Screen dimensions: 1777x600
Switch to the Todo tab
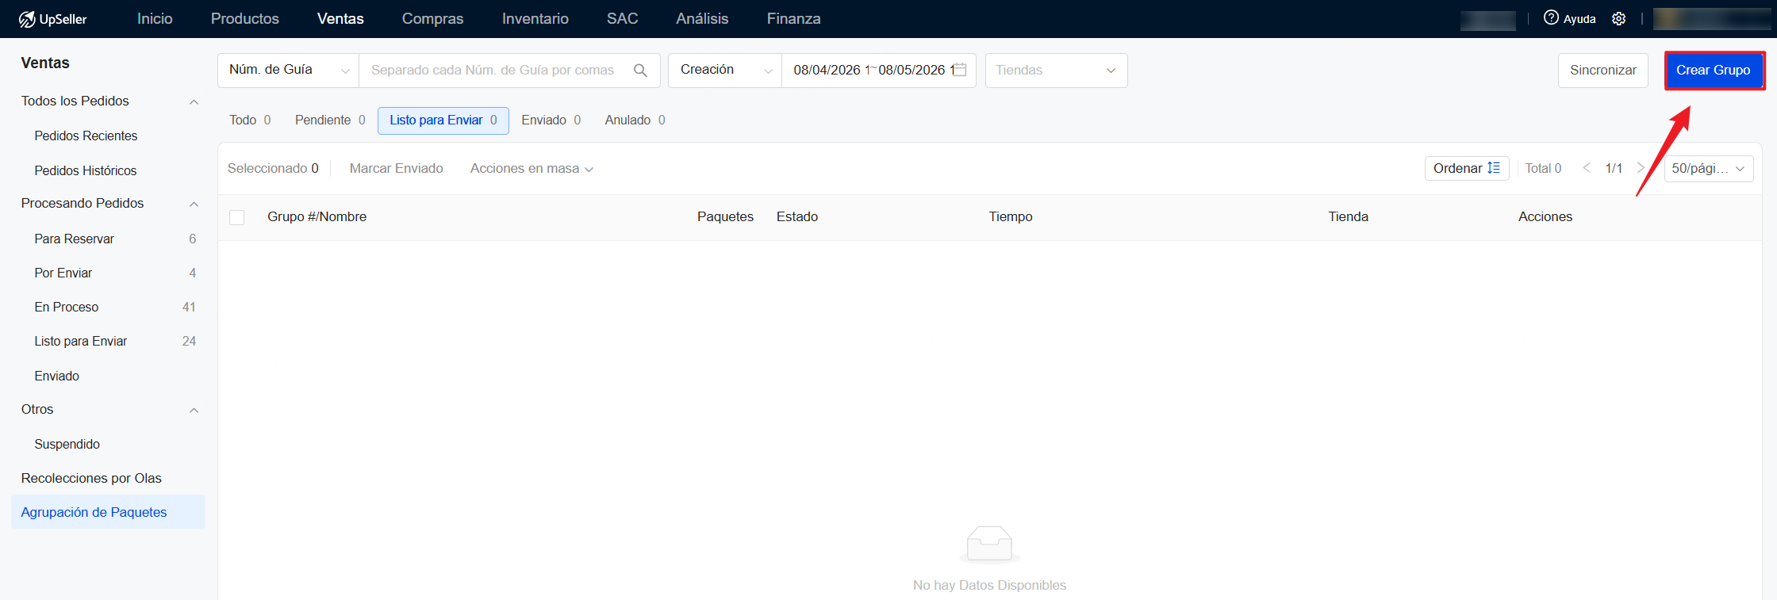pyautogui.click(x=250, y=120)
